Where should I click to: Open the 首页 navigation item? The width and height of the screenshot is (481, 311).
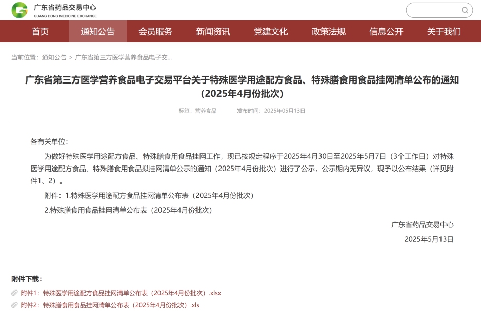tap(40, 31)
